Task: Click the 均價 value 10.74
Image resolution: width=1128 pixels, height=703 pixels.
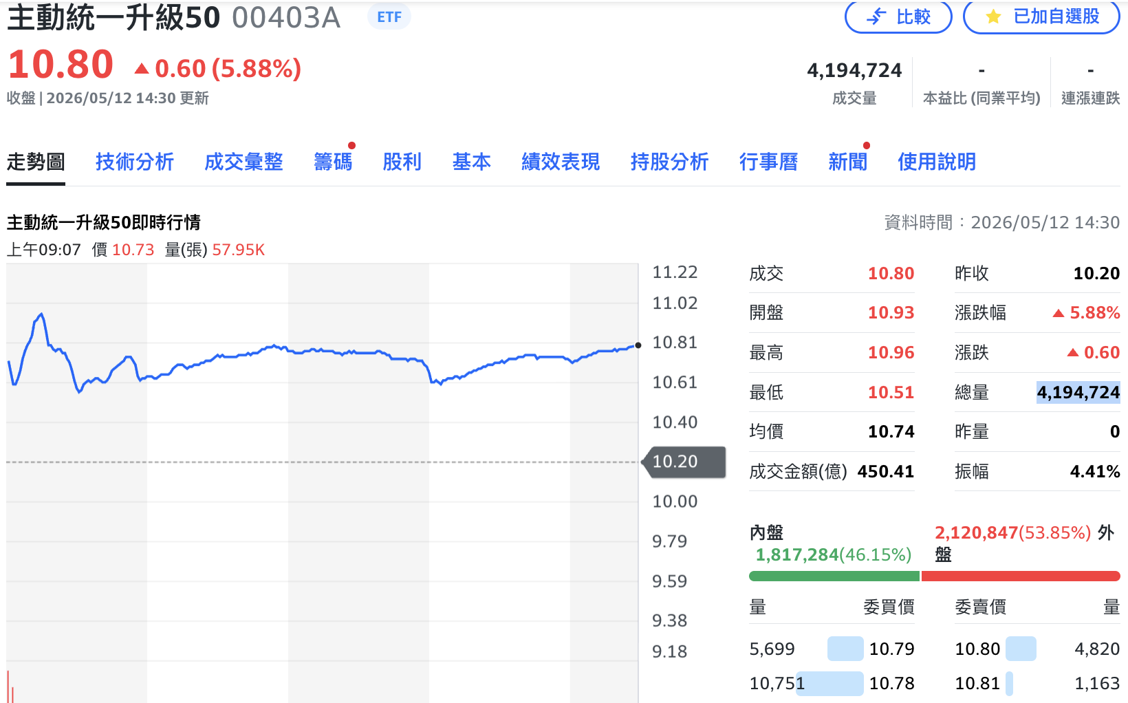Action: point(891,432)
